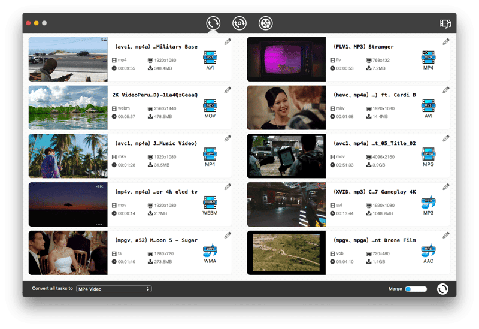Open the Convert tab at top
Image resolution: width=479 pixels, height=329 pixels.
[213, 23]
